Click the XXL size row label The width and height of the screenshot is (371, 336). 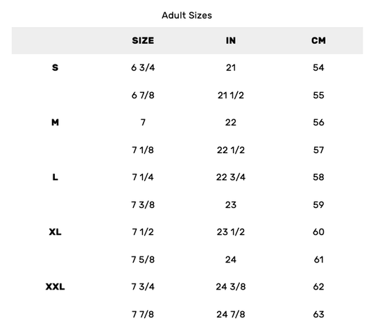[55, 287]
